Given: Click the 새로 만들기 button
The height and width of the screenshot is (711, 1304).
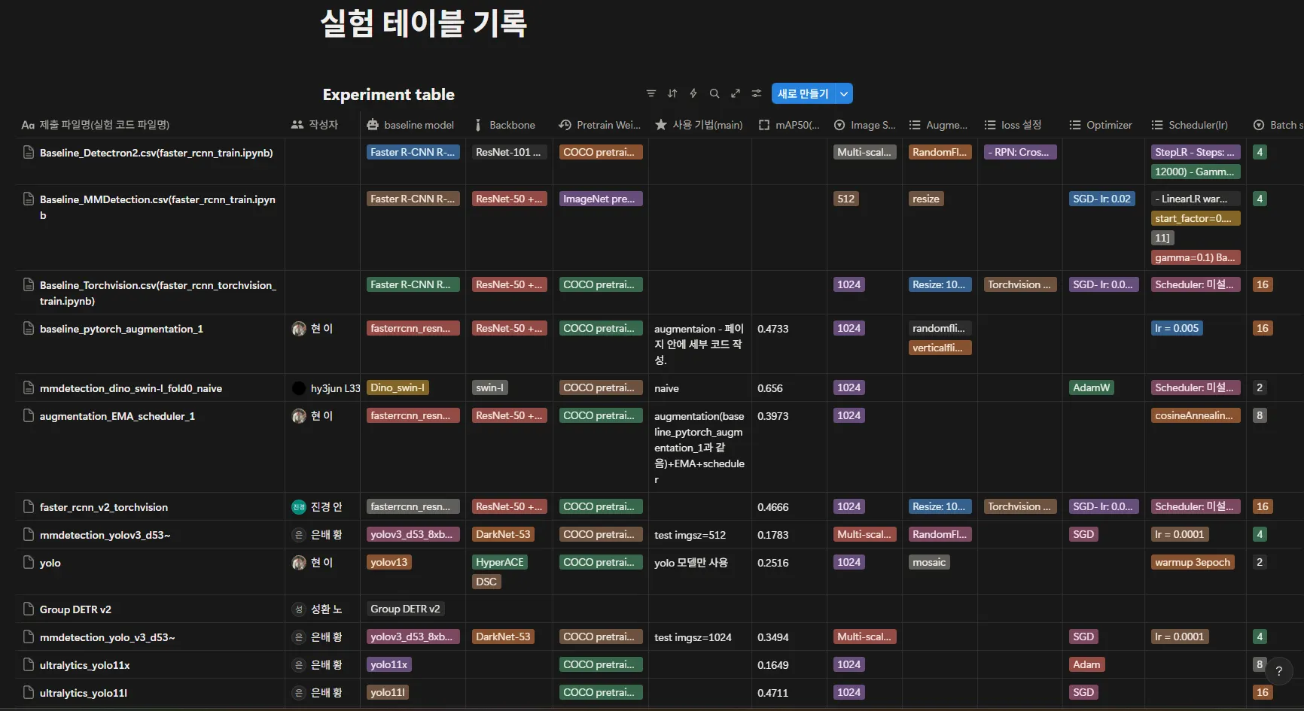Looking at the screenshot, I should (803, 93).
